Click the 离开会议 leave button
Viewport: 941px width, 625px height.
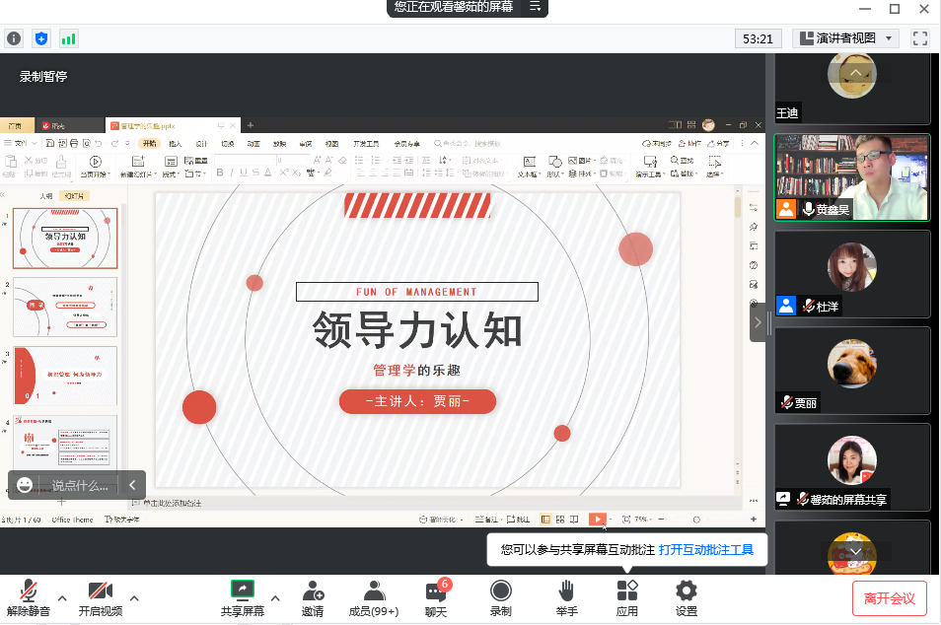pyautogui.click(x=890, y=597)
